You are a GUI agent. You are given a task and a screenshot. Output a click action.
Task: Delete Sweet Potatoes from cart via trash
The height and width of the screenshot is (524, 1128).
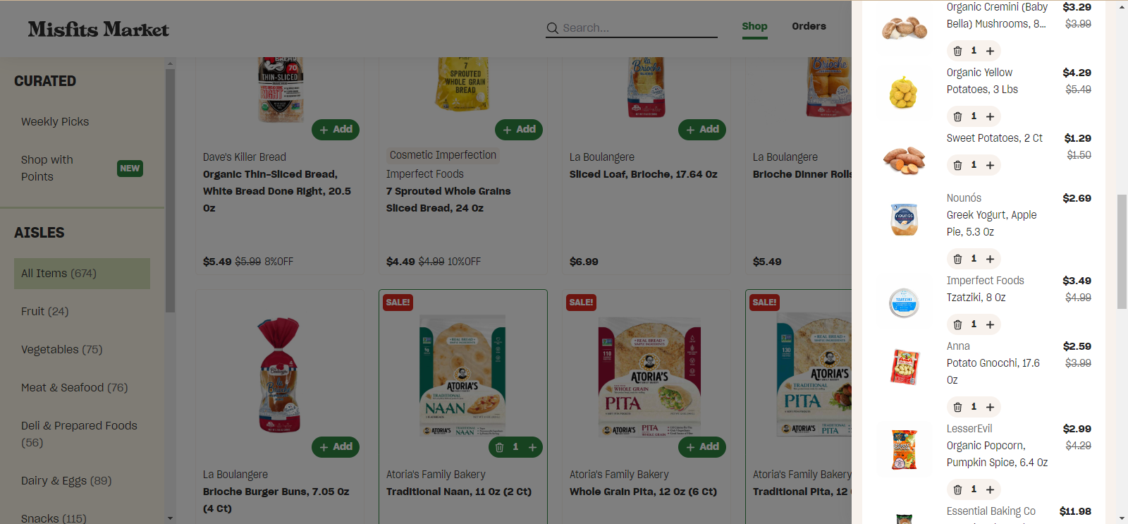(957, 165)
